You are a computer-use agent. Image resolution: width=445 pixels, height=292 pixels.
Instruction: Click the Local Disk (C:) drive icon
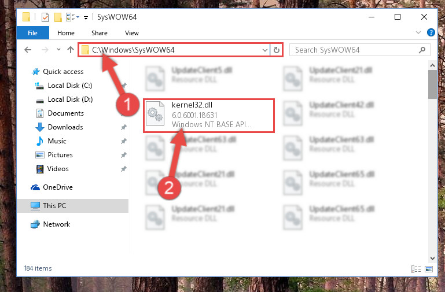pos(39,86)
